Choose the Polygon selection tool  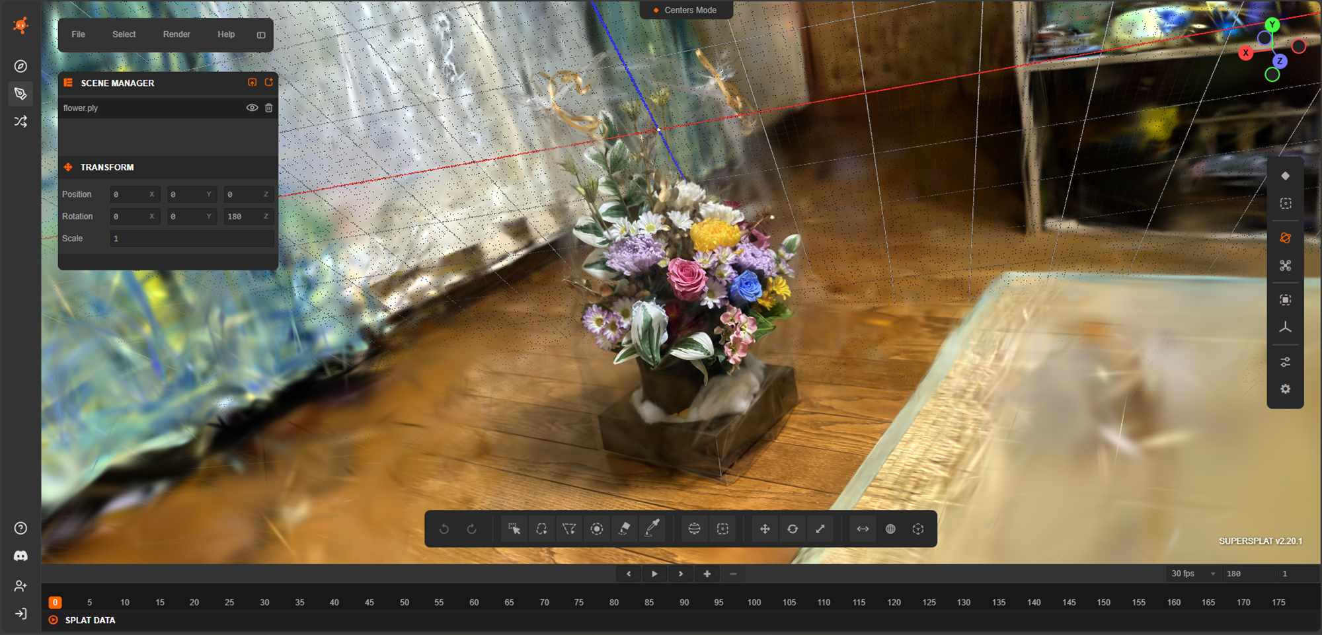(569, 529)
